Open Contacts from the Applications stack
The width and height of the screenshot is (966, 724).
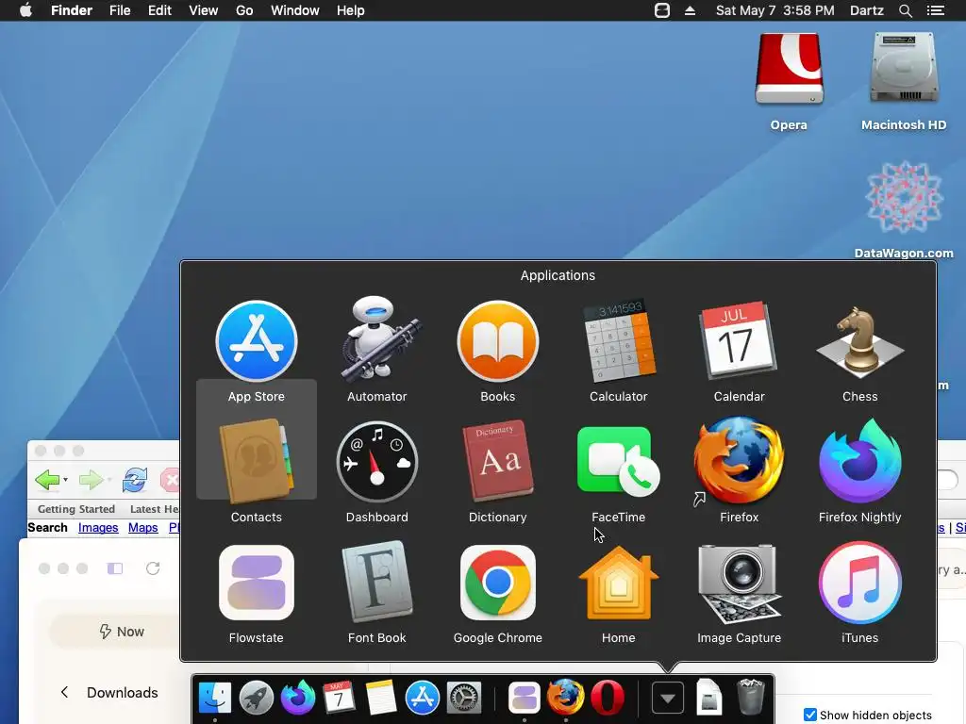[257, 460]
